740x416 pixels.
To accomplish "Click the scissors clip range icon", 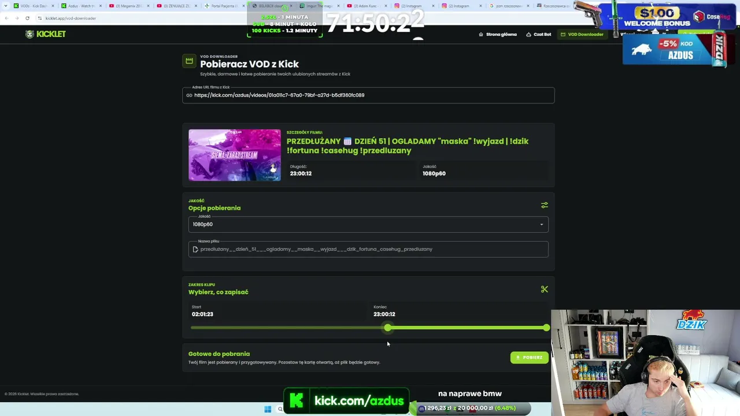I will point(544,289).
